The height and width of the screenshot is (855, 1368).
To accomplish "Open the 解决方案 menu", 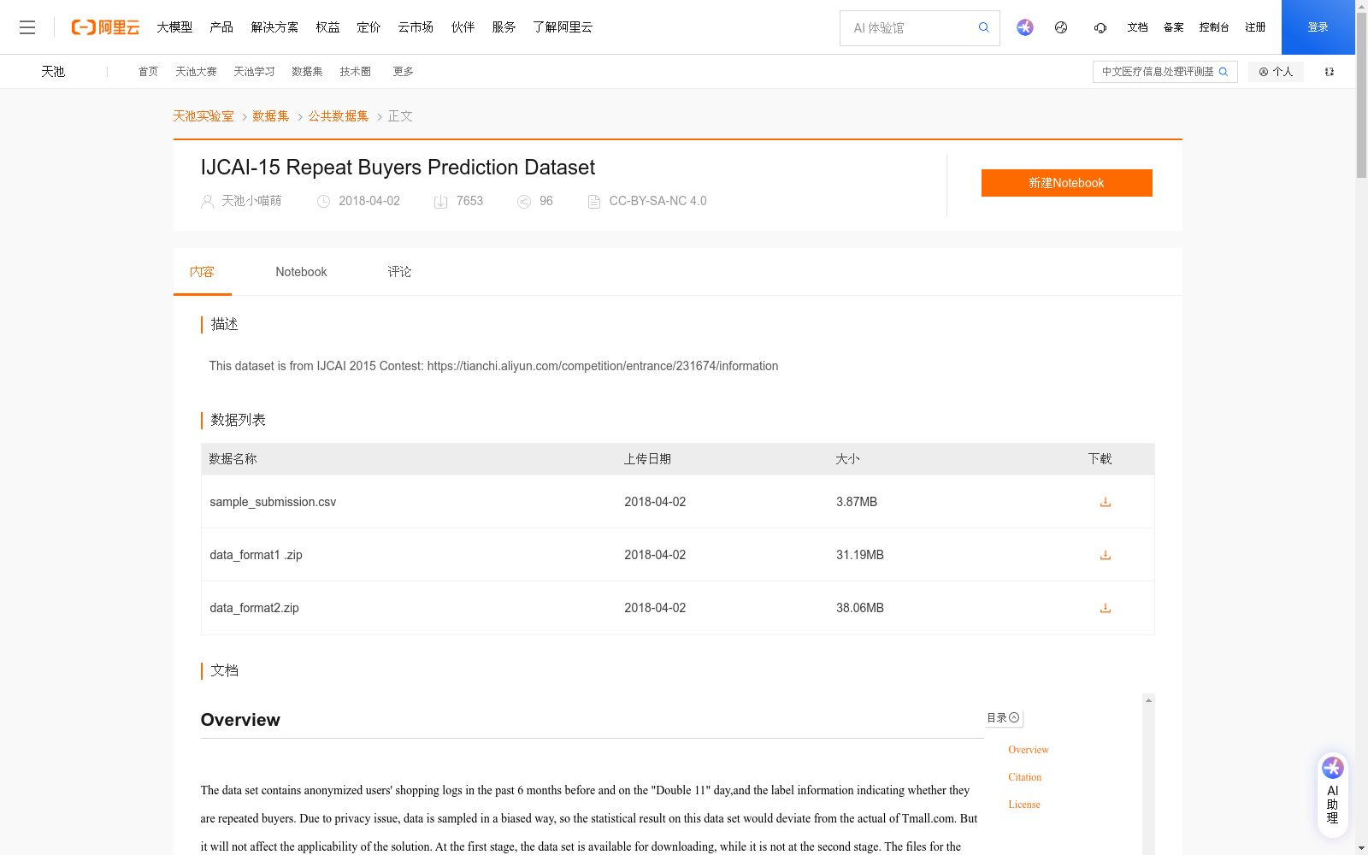I will click(274, 27).
